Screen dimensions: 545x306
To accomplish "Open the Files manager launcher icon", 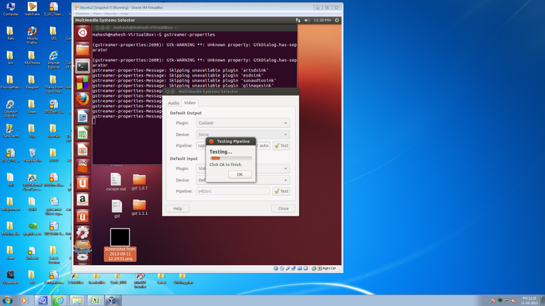I will 82,50.
